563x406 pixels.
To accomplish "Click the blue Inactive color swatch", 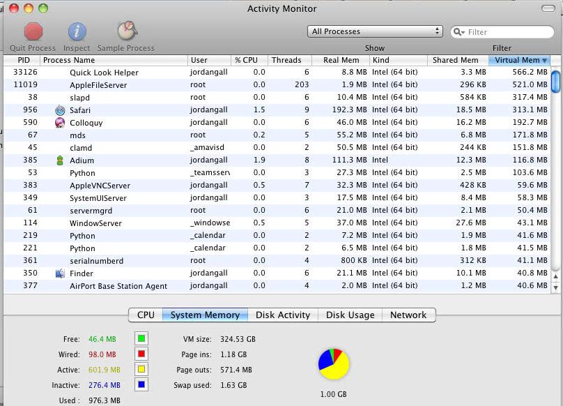I will 141,385.
